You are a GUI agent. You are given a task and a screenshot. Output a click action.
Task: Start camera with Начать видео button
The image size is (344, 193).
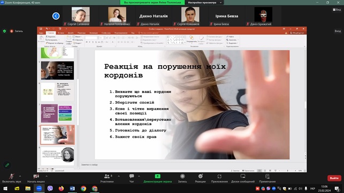[36, 178]
